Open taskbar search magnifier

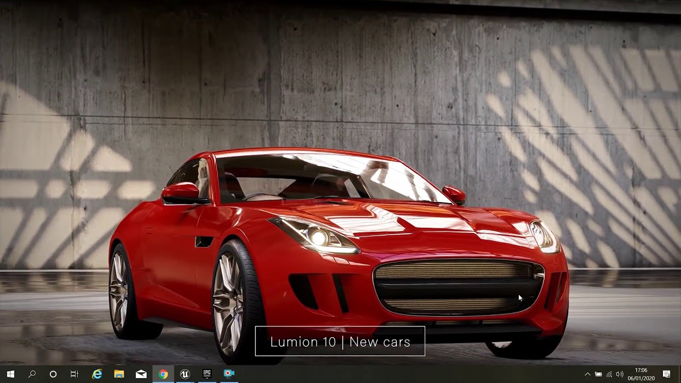click(x=32, y=374)
